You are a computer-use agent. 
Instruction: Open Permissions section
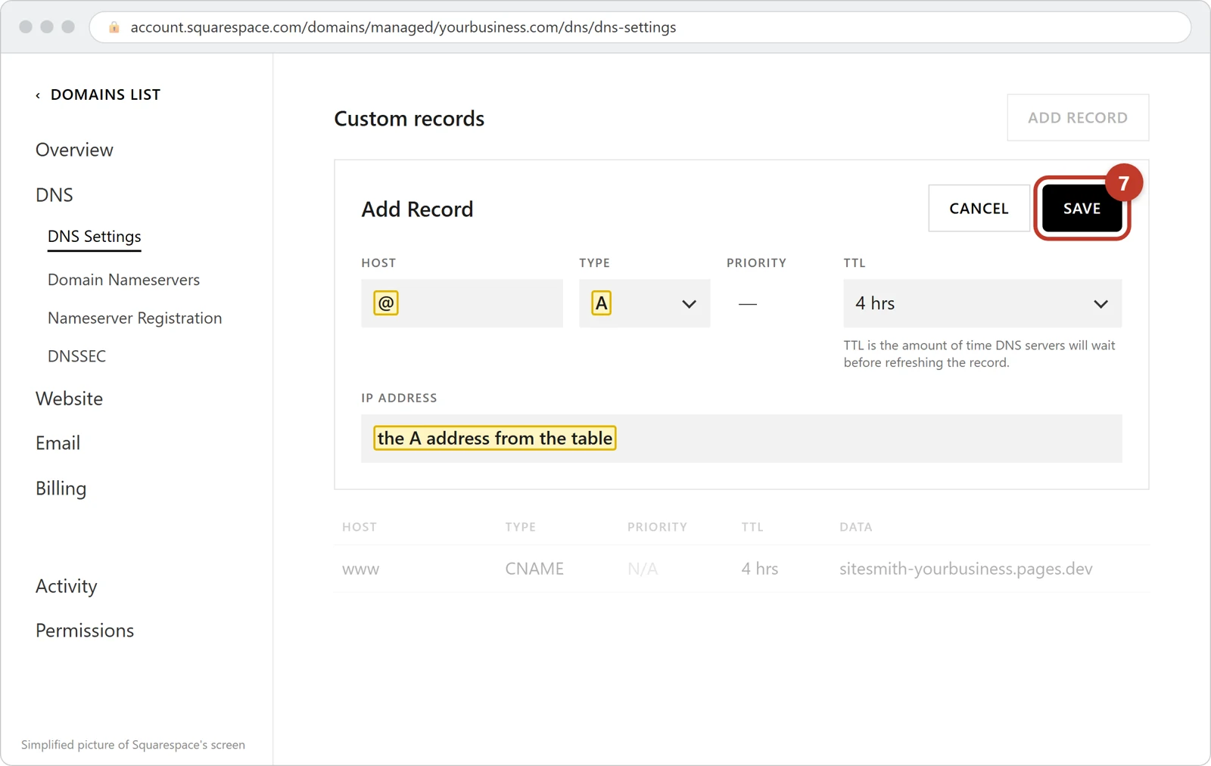(85, 631)
